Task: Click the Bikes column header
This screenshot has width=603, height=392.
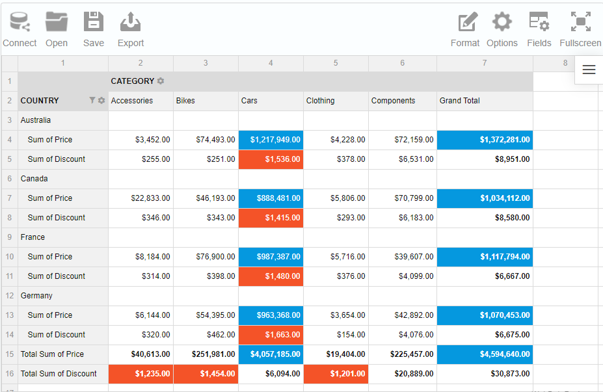Action: [185, 101]
